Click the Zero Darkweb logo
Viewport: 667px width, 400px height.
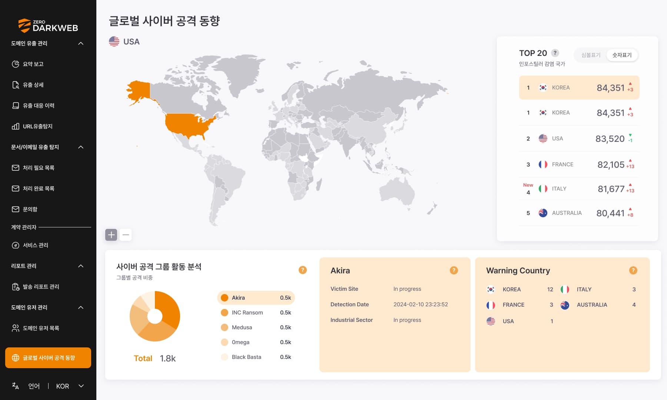coord(48,26)
